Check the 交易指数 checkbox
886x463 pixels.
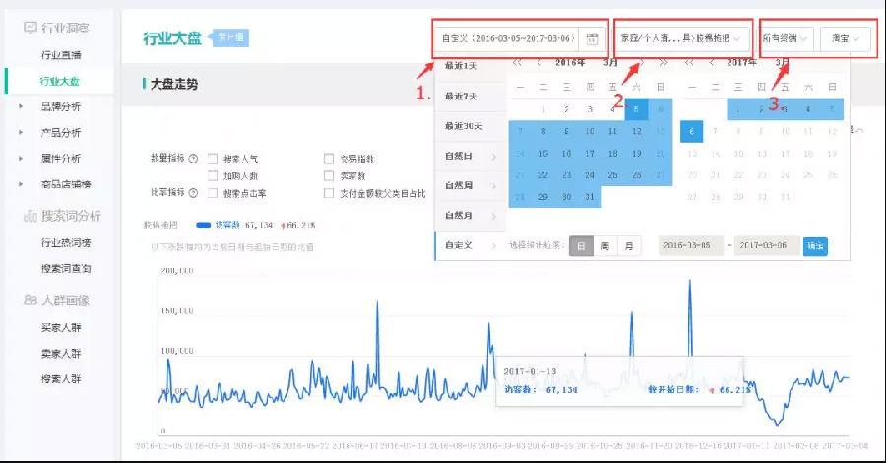tap(329, 159)
